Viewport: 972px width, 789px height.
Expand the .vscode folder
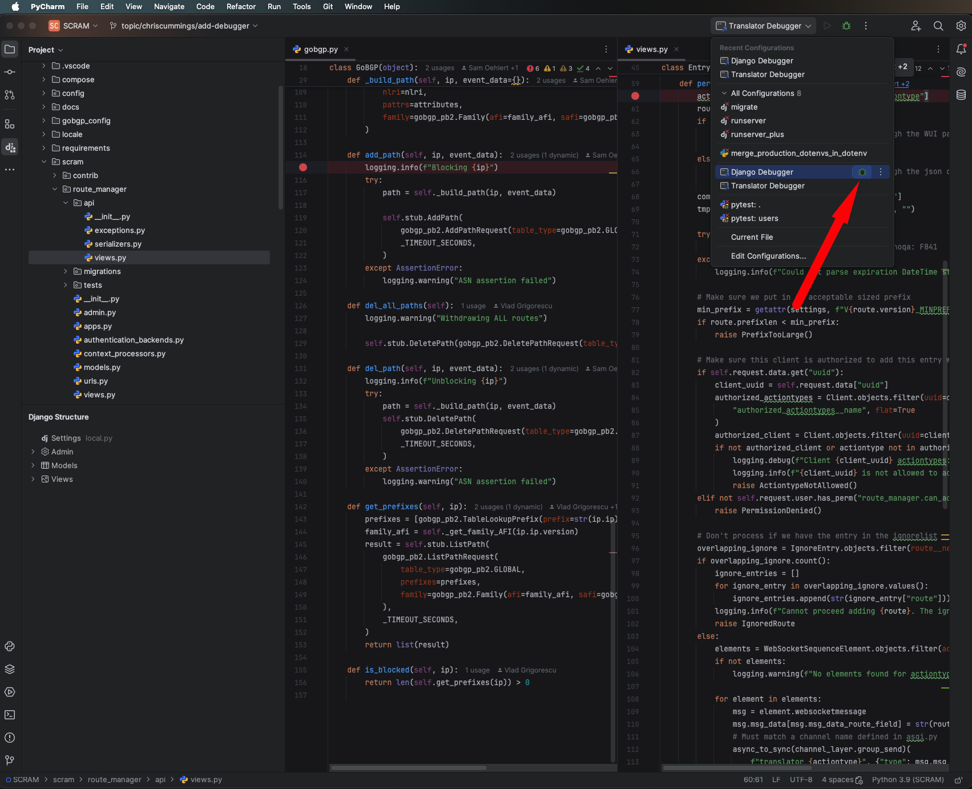(44, 66)
